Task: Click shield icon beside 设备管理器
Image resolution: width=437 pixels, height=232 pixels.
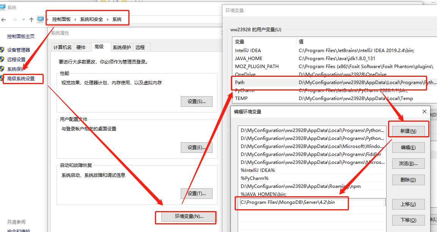Action: pyautogui.click(x=2, y=50)
